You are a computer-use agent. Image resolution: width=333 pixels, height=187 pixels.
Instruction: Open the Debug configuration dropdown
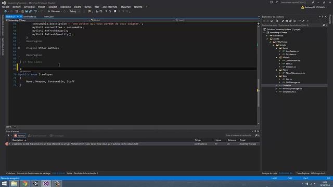74,11
